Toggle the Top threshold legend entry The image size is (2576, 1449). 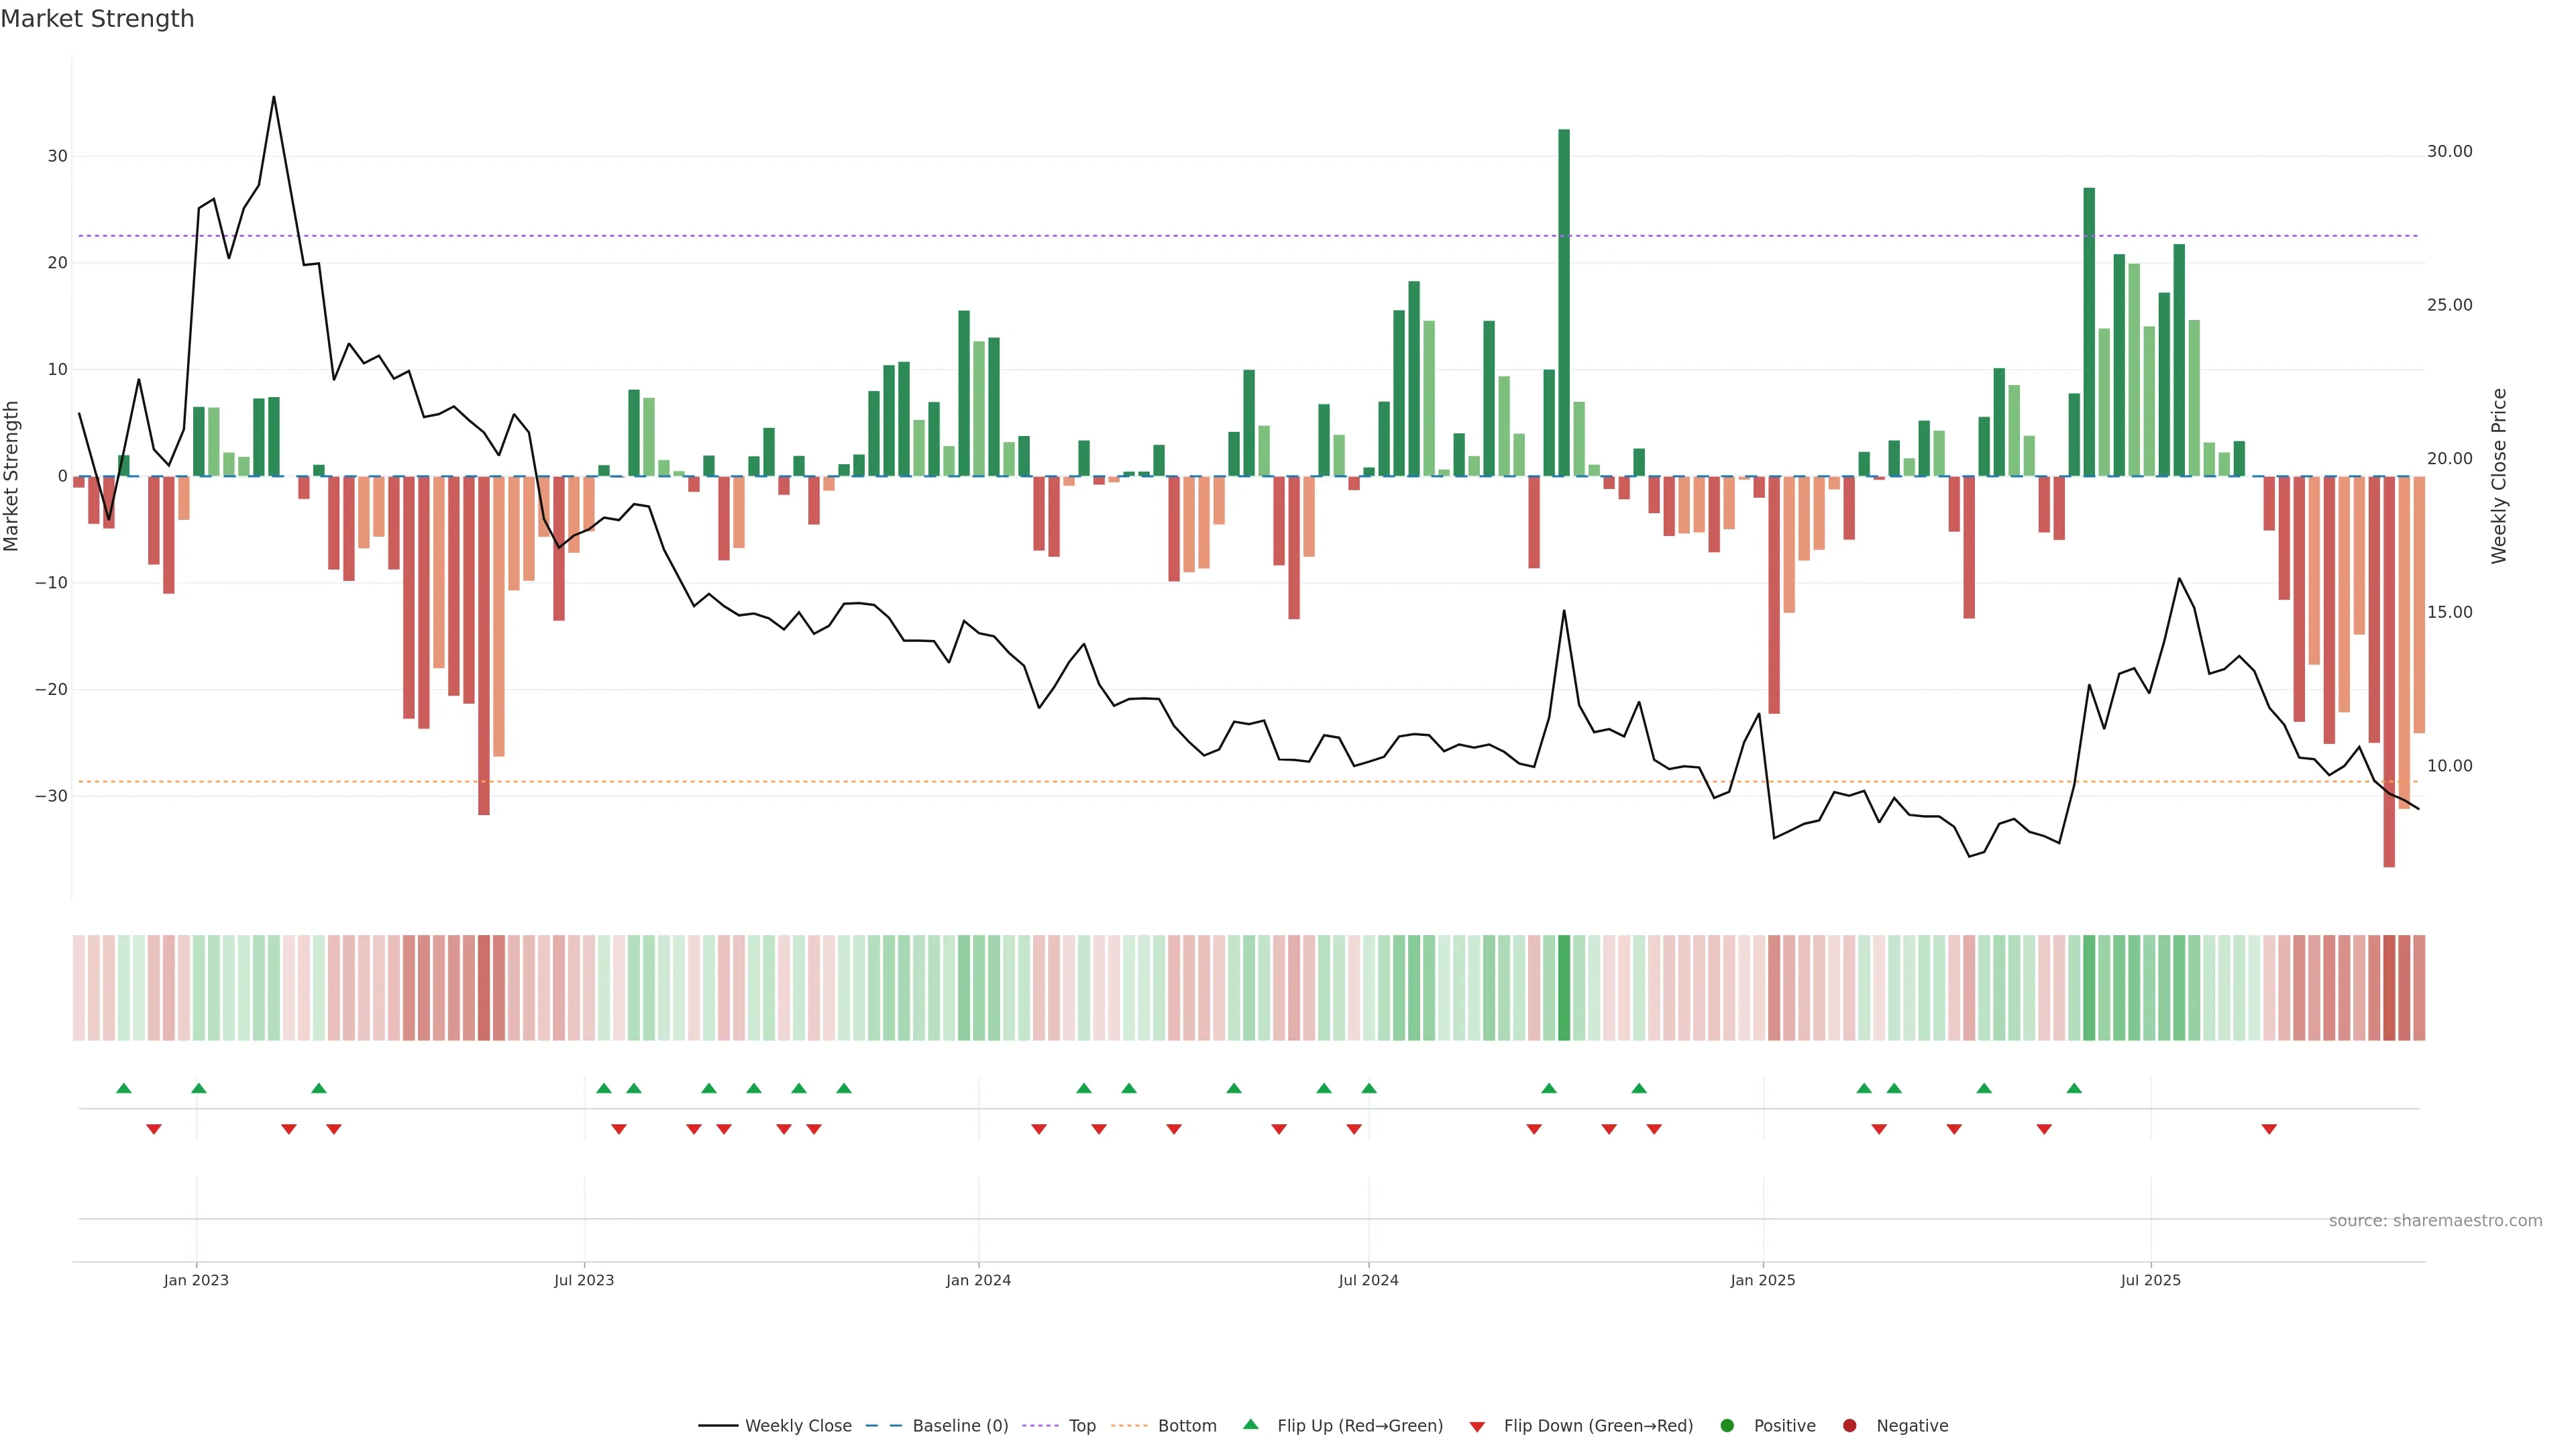1081,1426
